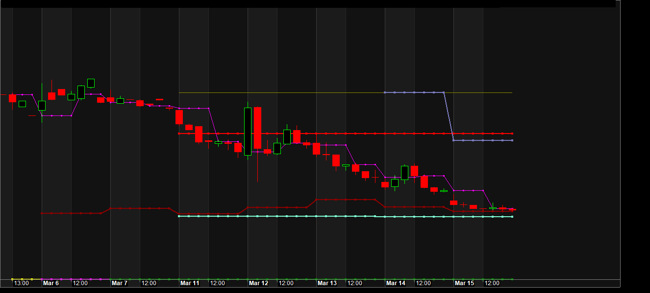Click the green line along chart bottom
650x293 pixels.
point(311,279)
